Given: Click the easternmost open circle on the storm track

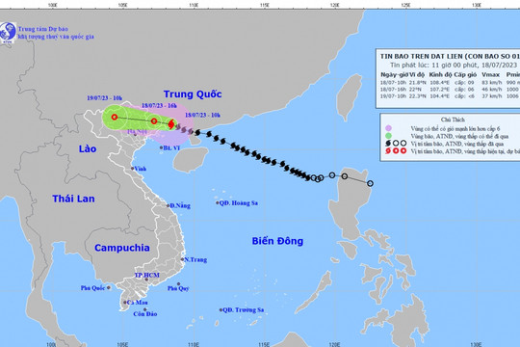Looking at the screenshot, I should tap(370, 183).
